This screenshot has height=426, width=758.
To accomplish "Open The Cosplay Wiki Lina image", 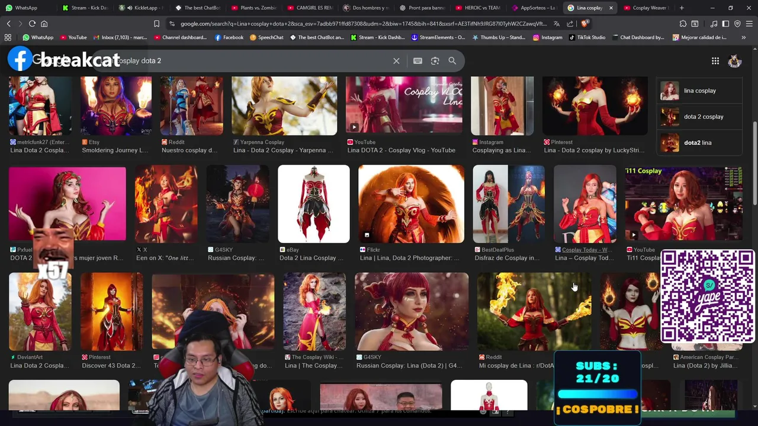I will tap(314, 312).
